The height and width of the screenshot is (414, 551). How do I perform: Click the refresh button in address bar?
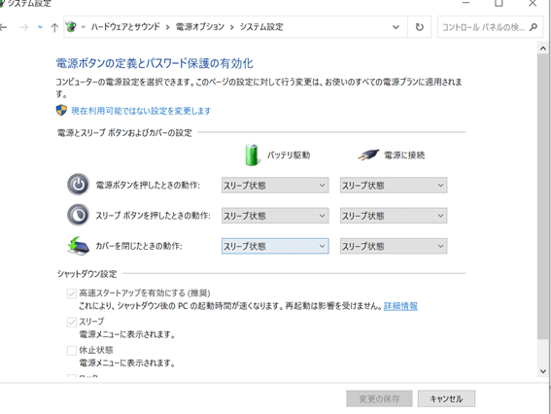pyautogui.click(x=419, y=27)
